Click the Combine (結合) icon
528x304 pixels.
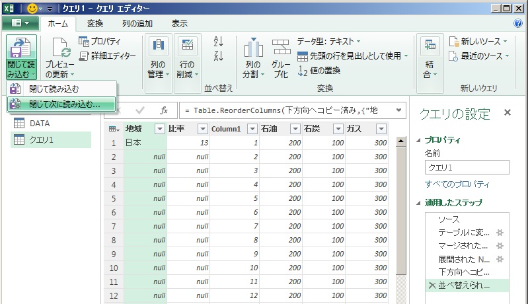pyautogui.click(x=430, y=46)
